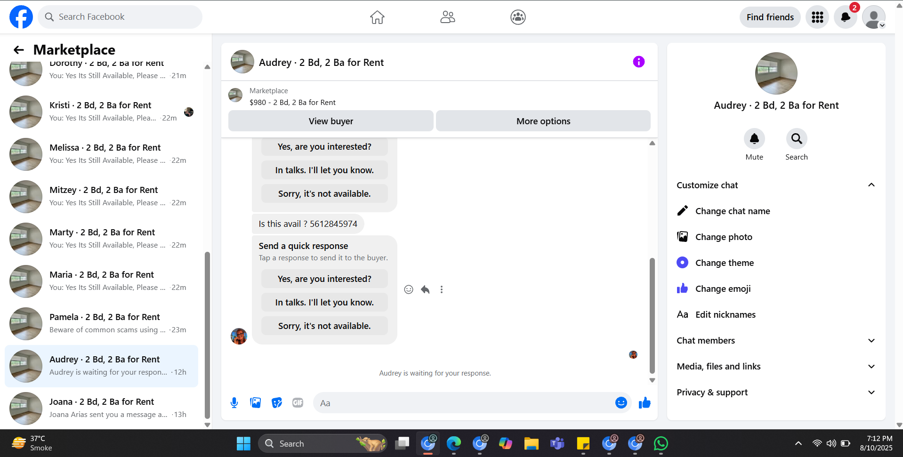Click the chat message area scrollbar
Image resolution: width=903 pixels, height=457 pixels.
[x=652, y=315]
